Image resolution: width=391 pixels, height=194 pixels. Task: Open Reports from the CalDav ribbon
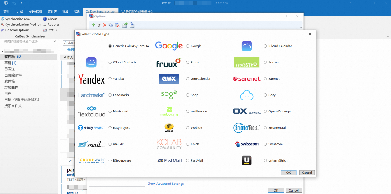point(51,25)
